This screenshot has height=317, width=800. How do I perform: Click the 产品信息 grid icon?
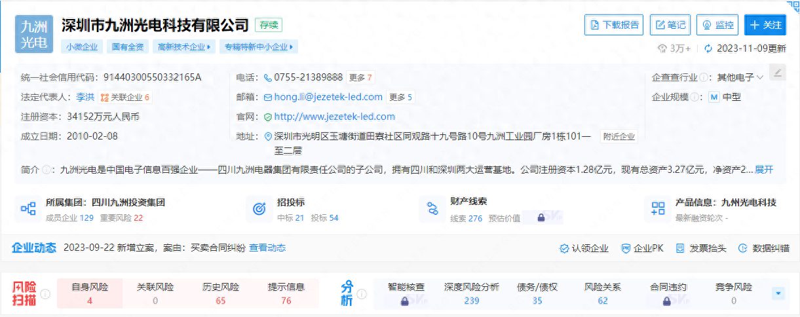coord(657,209)
